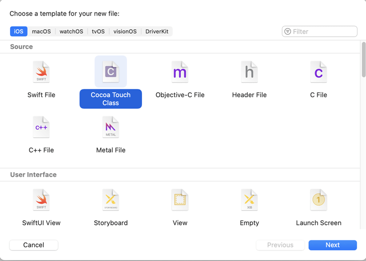Select the Header File template icon
366x261 pixels.
click(x=249, y=72)
